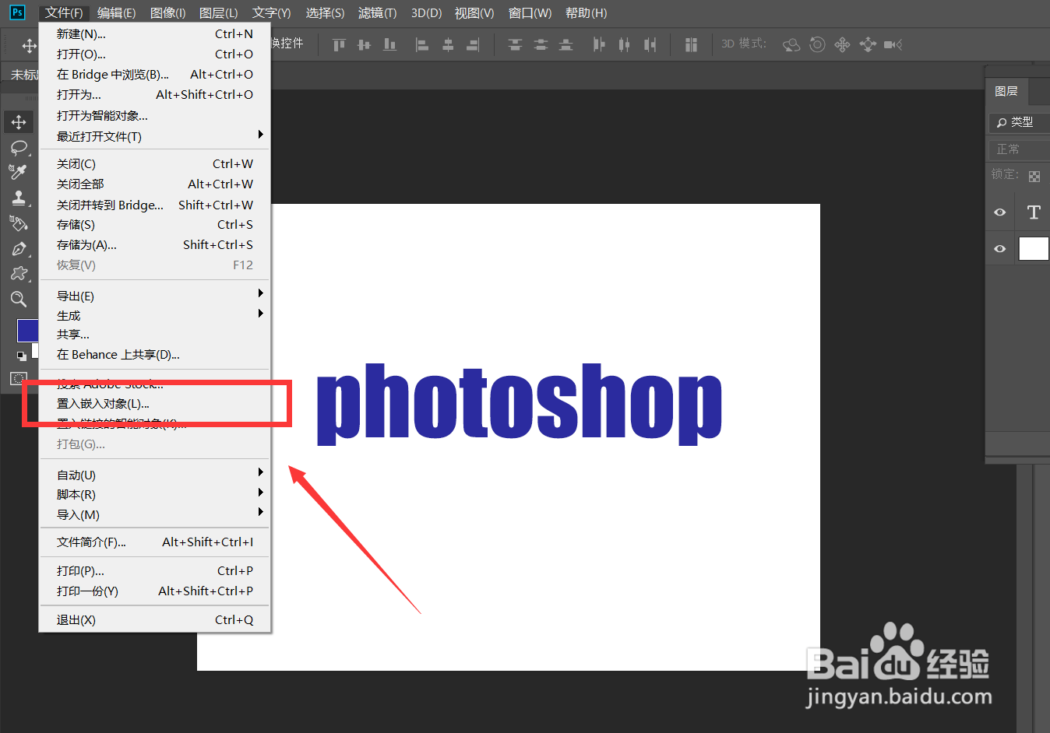Click the blue foreground color swatch
The width and height of the screenshot is (1050, 733).
pos(26,330)
